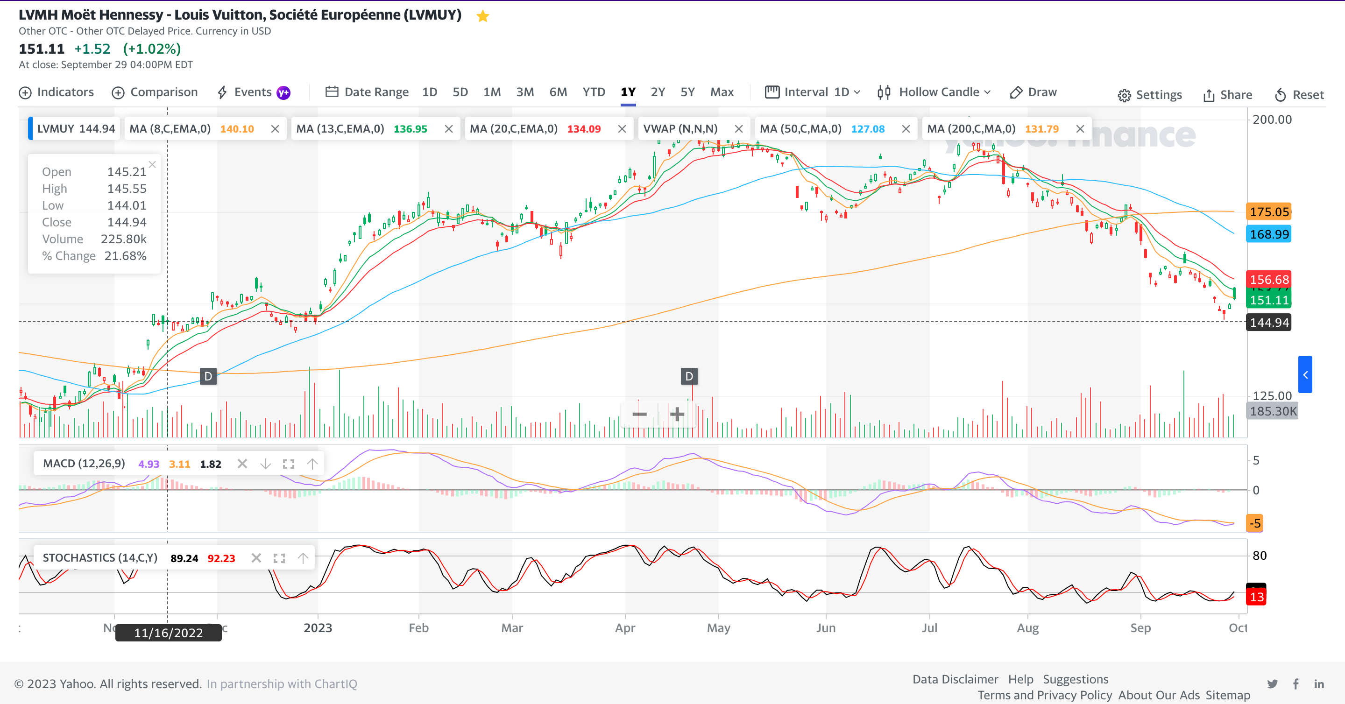Open chart Settings gear
1345x704 pixels.
coord(1124,95)
